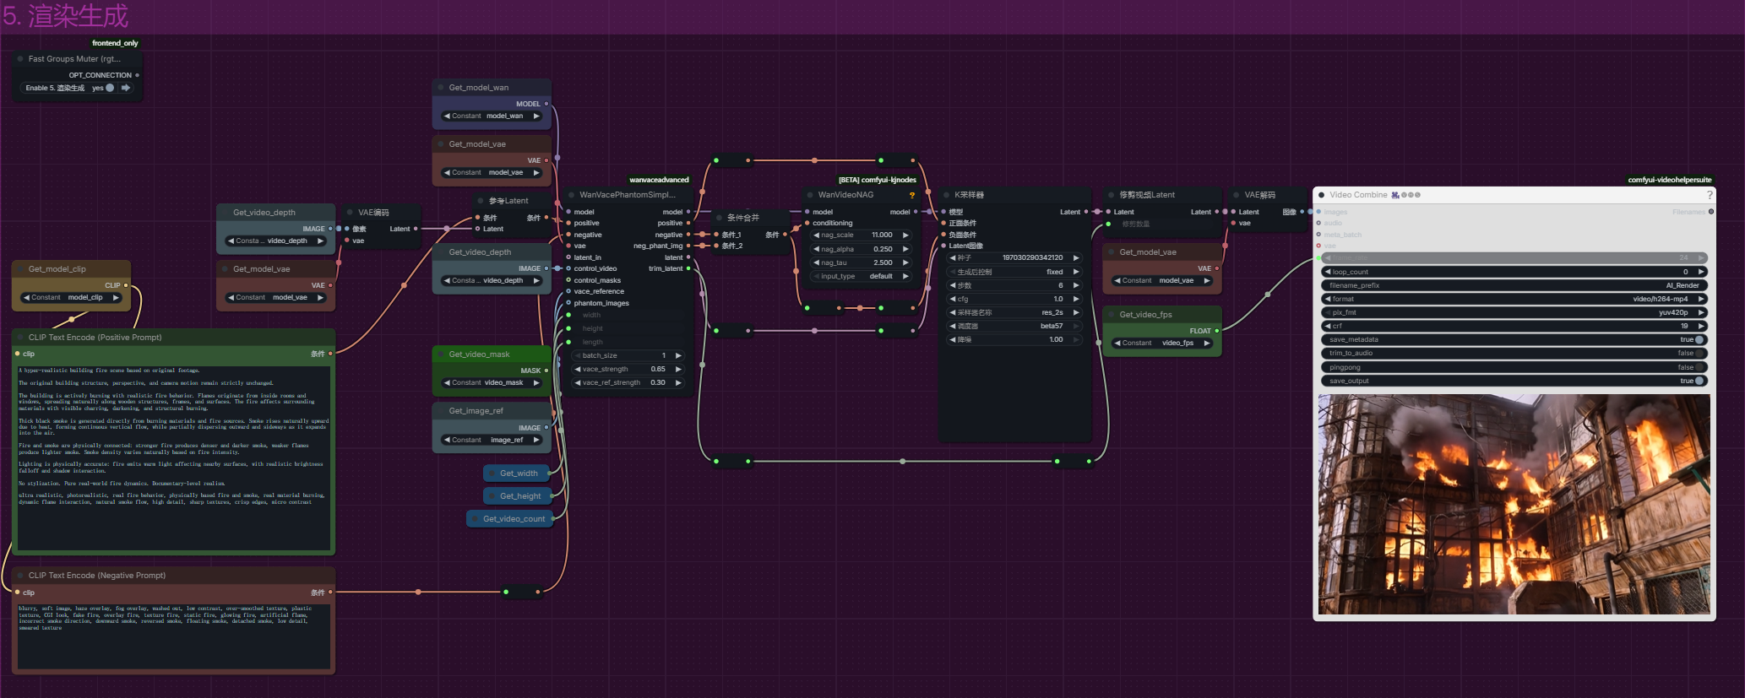
Task: Disable the Enable 5. 渲染生成 group toggle
Action: click(x=110, y=88)
